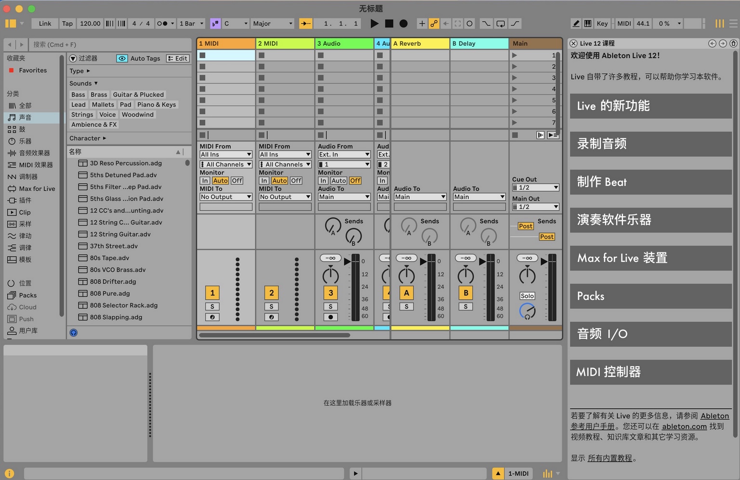
Task: Set track 1 Monitor to In
Action: (205, 181)
